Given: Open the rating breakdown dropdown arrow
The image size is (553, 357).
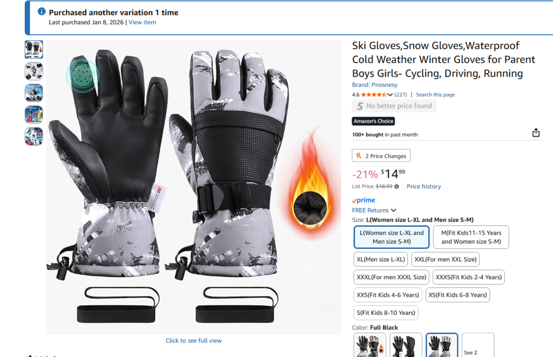Looking at the screenshot, I should pyautogui.click(x=390, y=95).
